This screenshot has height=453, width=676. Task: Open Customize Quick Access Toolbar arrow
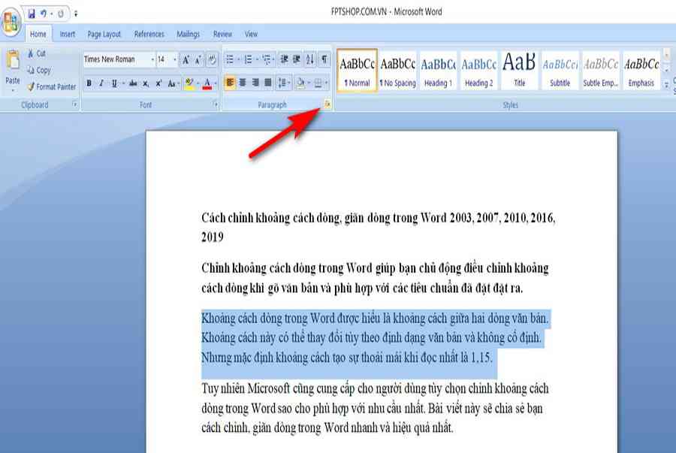pyautogui.click(x=76, y=14)
